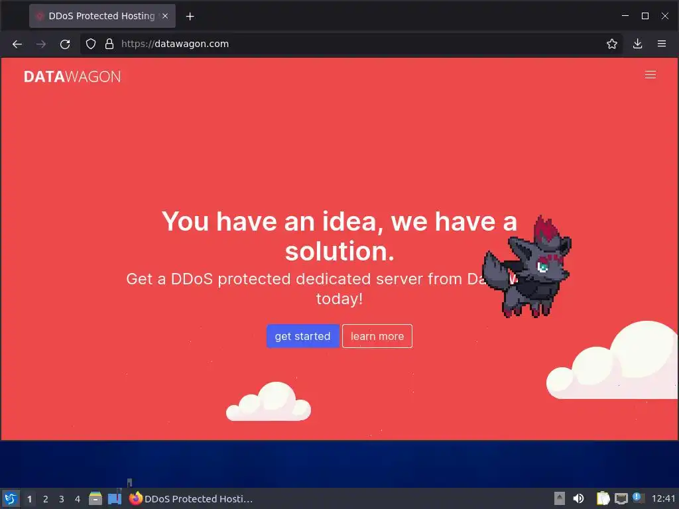The height and width of the screenshot is (509, 679).
Task: Click the padlock site security icon
Action: [x=109, y=44]
